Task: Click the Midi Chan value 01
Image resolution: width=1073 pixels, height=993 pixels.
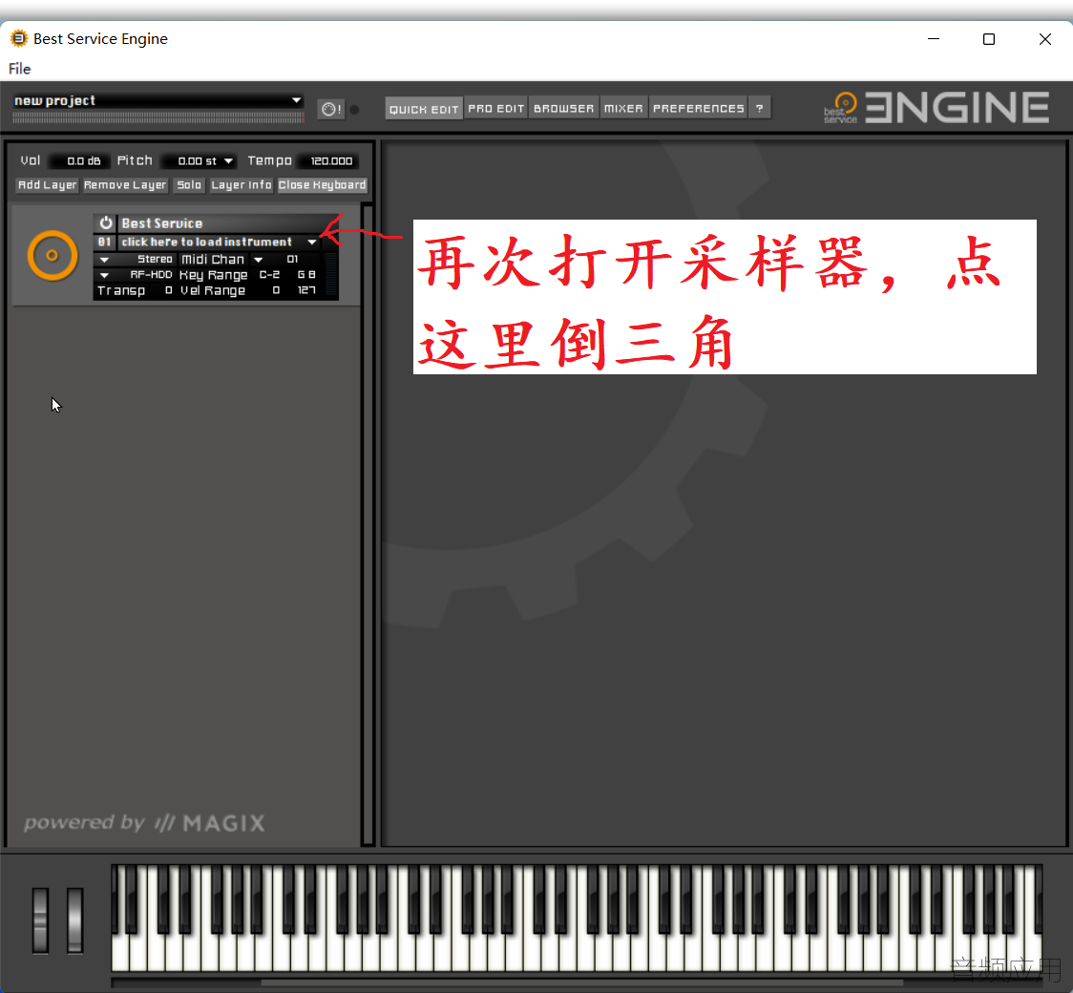Action: pos(292,260)
